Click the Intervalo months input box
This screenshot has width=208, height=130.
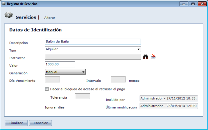click(x=118, y=80)
